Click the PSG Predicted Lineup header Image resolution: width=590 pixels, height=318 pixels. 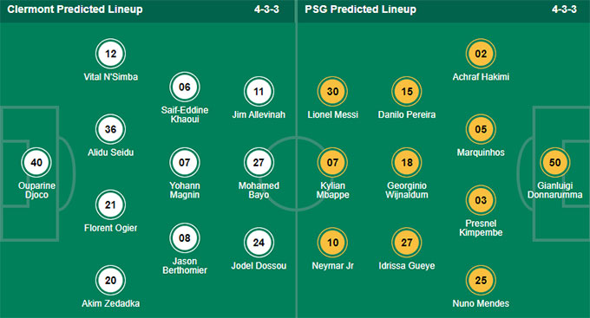tap(360, 10)
